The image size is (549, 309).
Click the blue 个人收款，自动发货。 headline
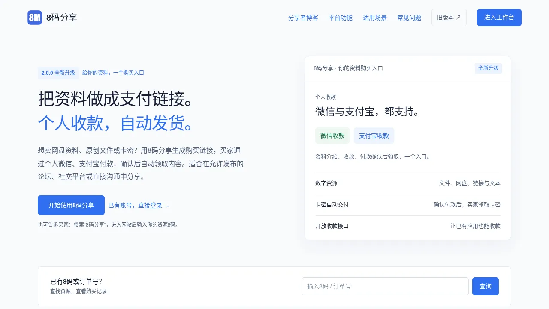coord(118,123)
